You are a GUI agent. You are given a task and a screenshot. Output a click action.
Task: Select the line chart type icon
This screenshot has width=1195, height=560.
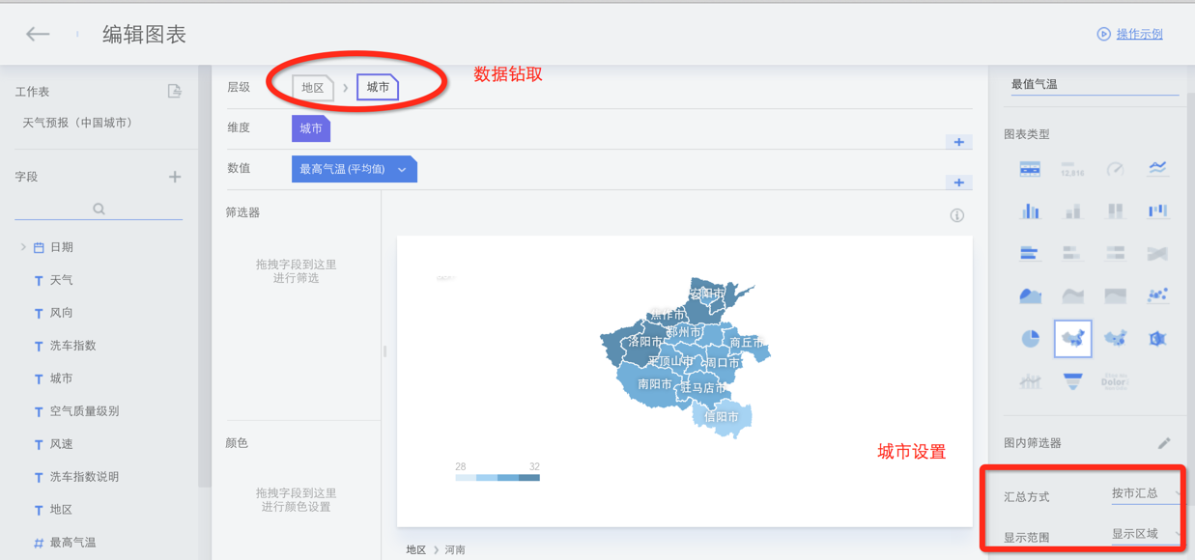click(x=1157, y=170)
